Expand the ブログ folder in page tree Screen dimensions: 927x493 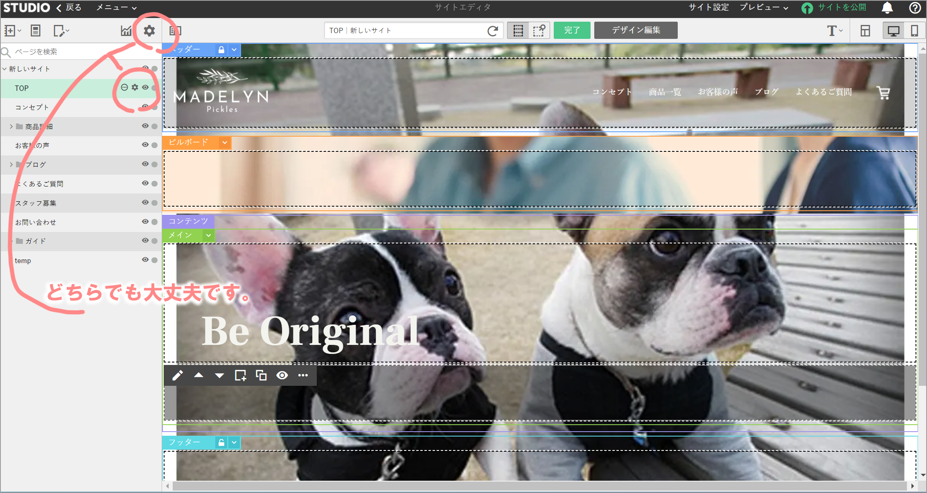click(x=11, y=164)
